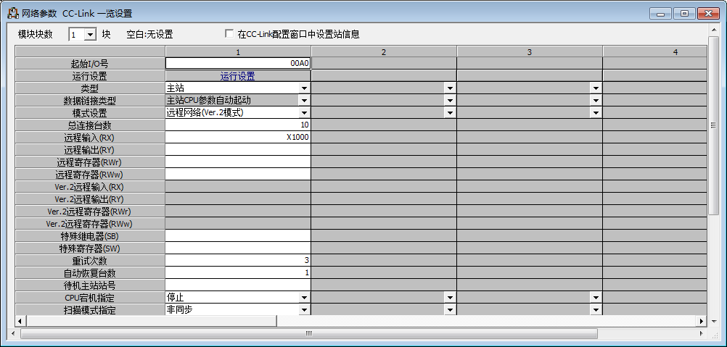Click the app icon in title bar
The image size is (727, 347).
12,13
